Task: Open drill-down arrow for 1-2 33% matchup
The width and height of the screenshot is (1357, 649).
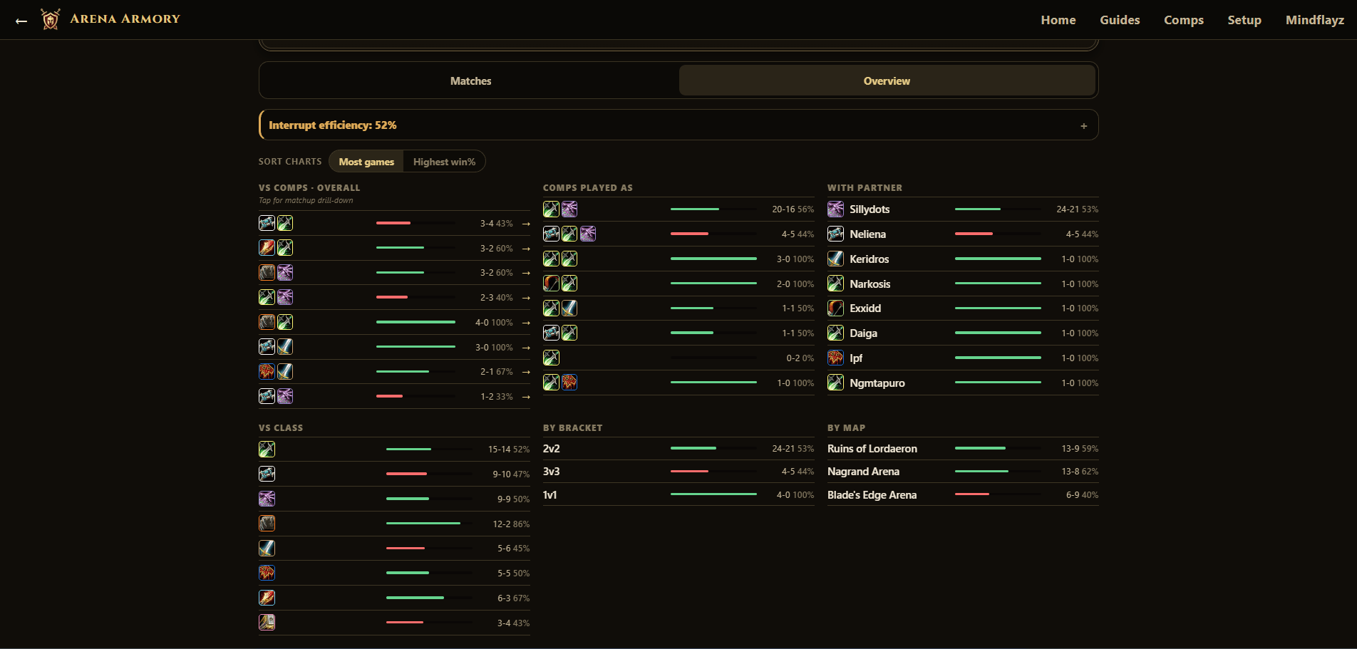Action: 526,397
